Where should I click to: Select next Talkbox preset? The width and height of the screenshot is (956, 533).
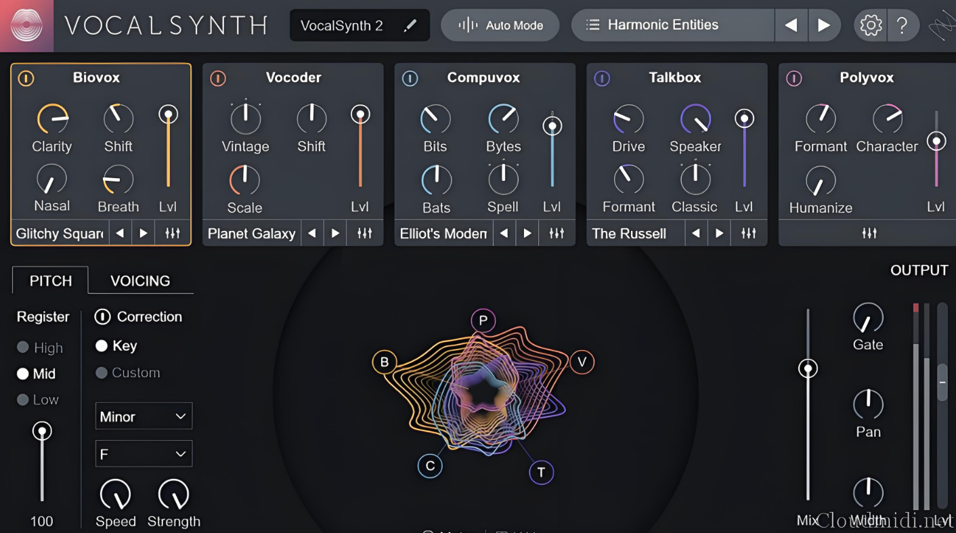pos(720,234)
